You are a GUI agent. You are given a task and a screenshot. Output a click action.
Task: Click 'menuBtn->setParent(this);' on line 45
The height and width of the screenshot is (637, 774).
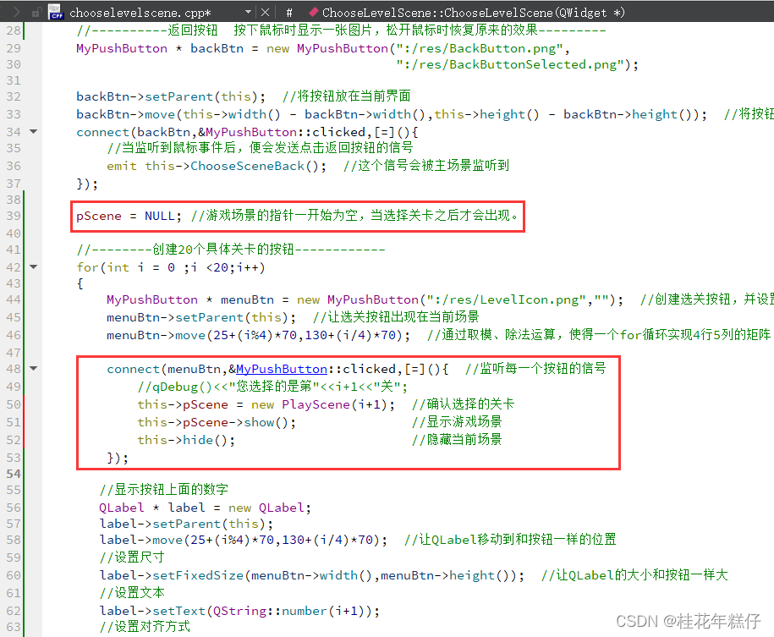coord(201,317)
